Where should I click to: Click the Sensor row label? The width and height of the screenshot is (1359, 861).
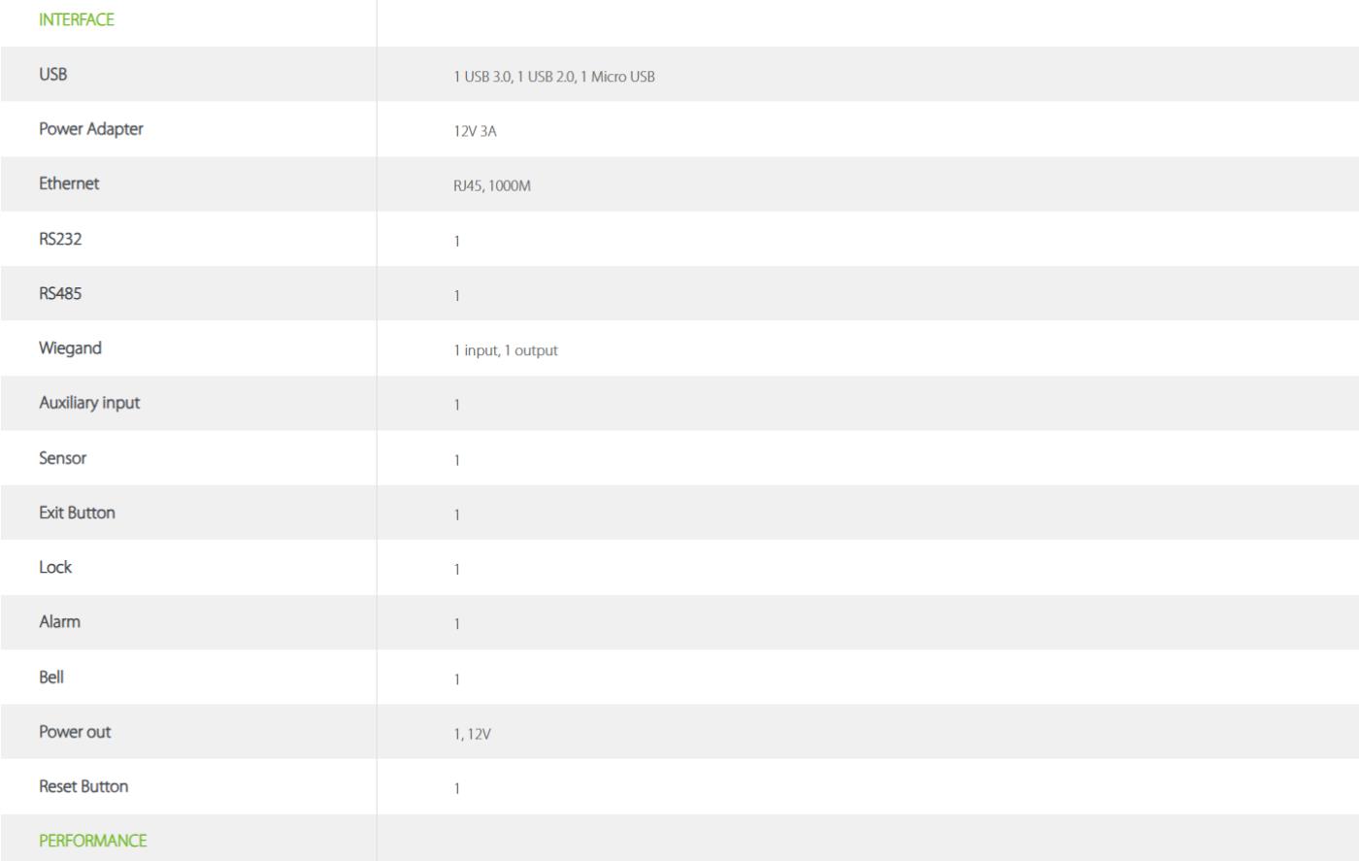(x=63, y=458)
